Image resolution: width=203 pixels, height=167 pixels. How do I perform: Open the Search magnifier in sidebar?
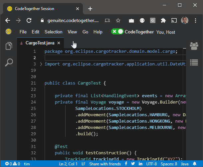(x=9, y=62)
